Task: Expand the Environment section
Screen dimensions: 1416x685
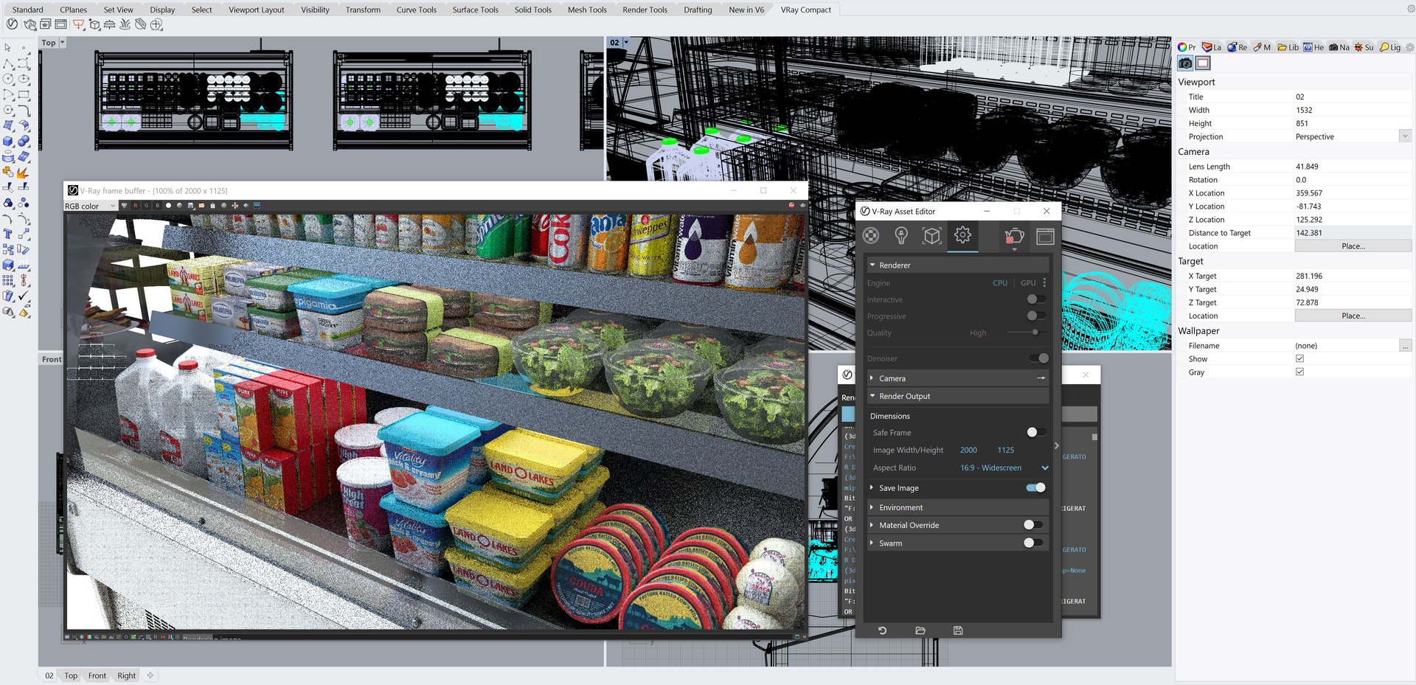Action: [x=957, y=507]
